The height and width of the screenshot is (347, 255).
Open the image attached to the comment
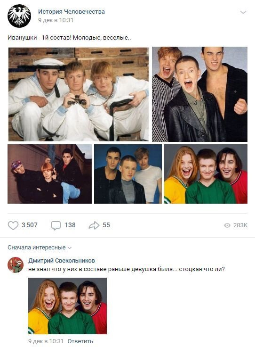68,306
